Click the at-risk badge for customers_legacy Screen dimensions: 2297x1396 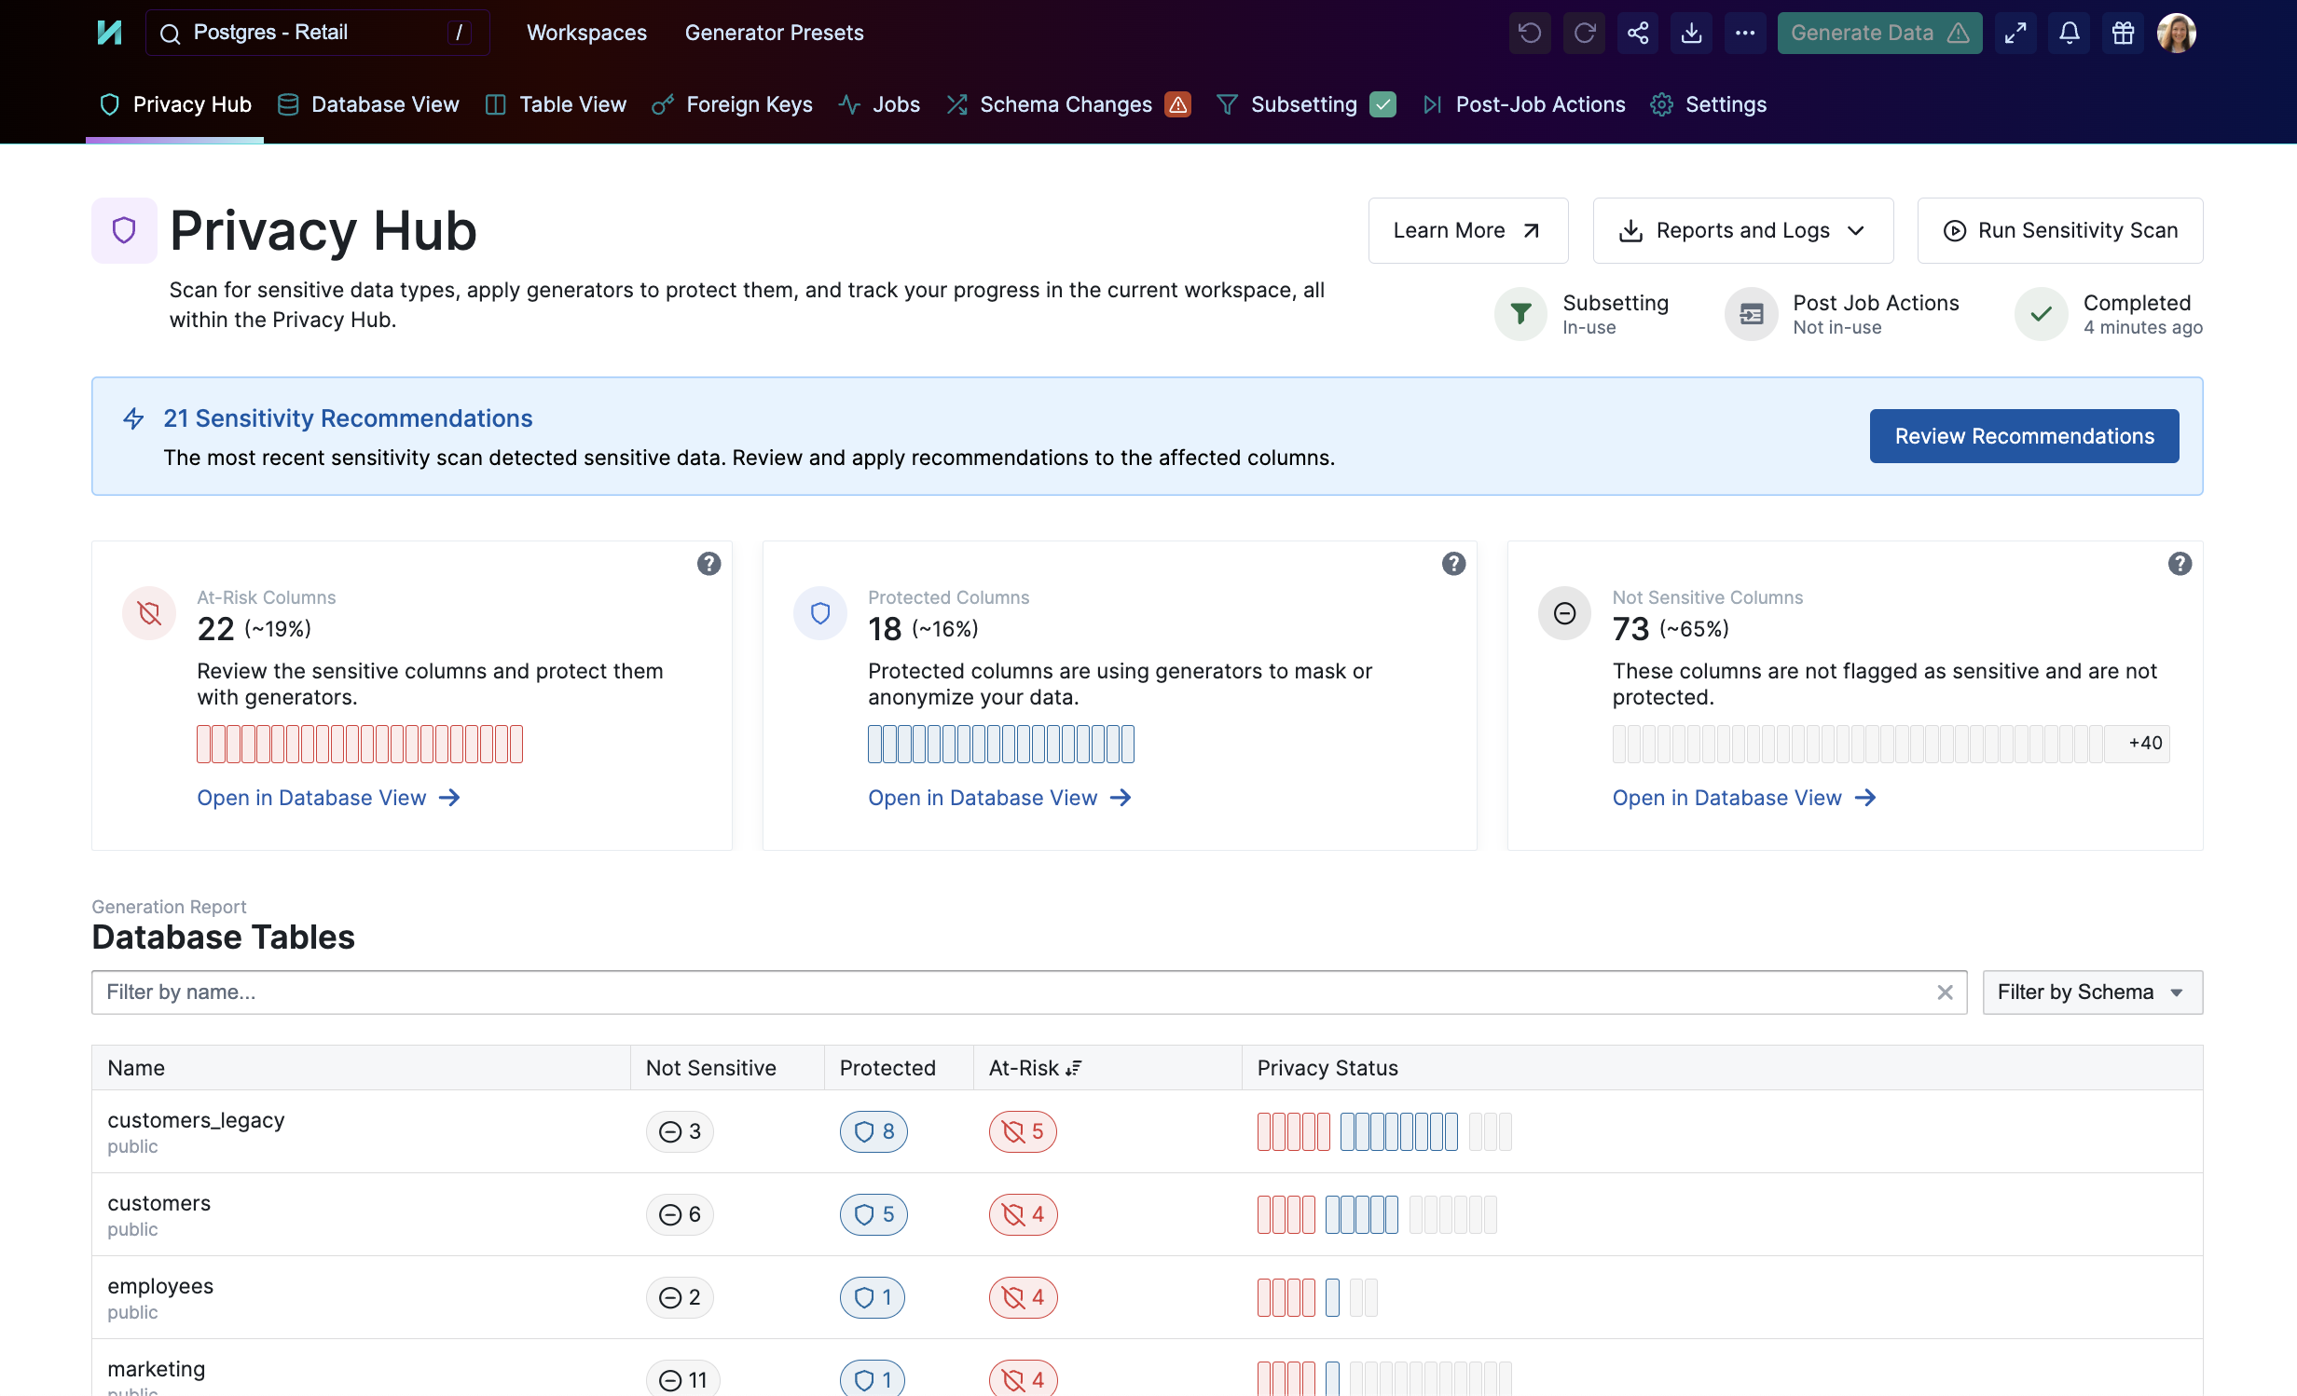(x=1023, y=1131)
